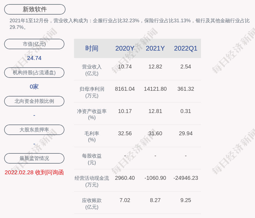
Task: Click the 毛利率(%) row label
Action: (92, 137)
